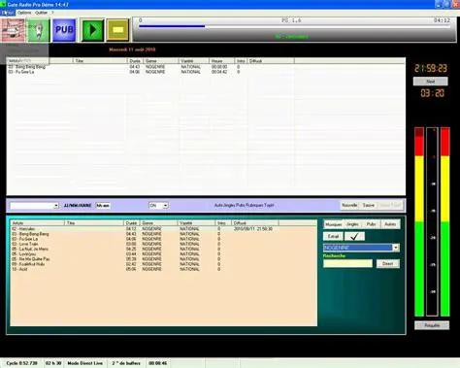Click the 03:20 countdown display

[432, 93]
